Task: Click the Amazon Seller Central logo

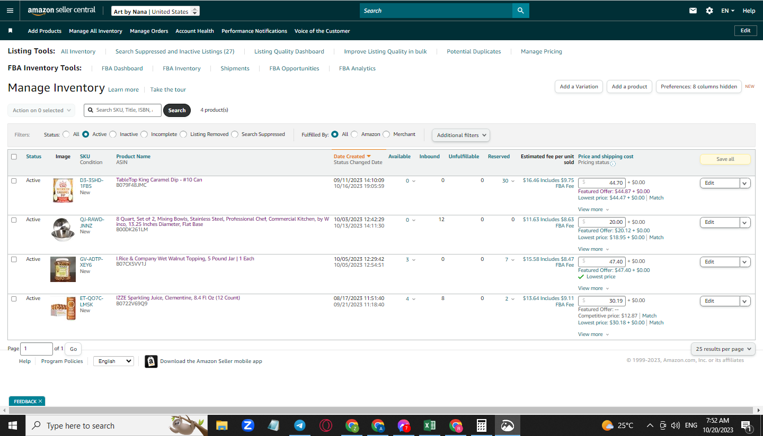Action: pyautogui.click(x=61, y=11)
